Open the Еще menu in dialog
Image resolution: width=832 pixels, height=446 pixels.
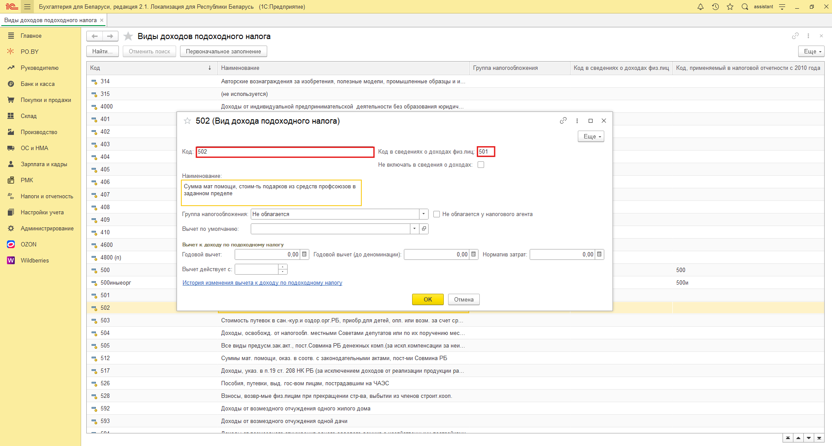coord(591,137)
